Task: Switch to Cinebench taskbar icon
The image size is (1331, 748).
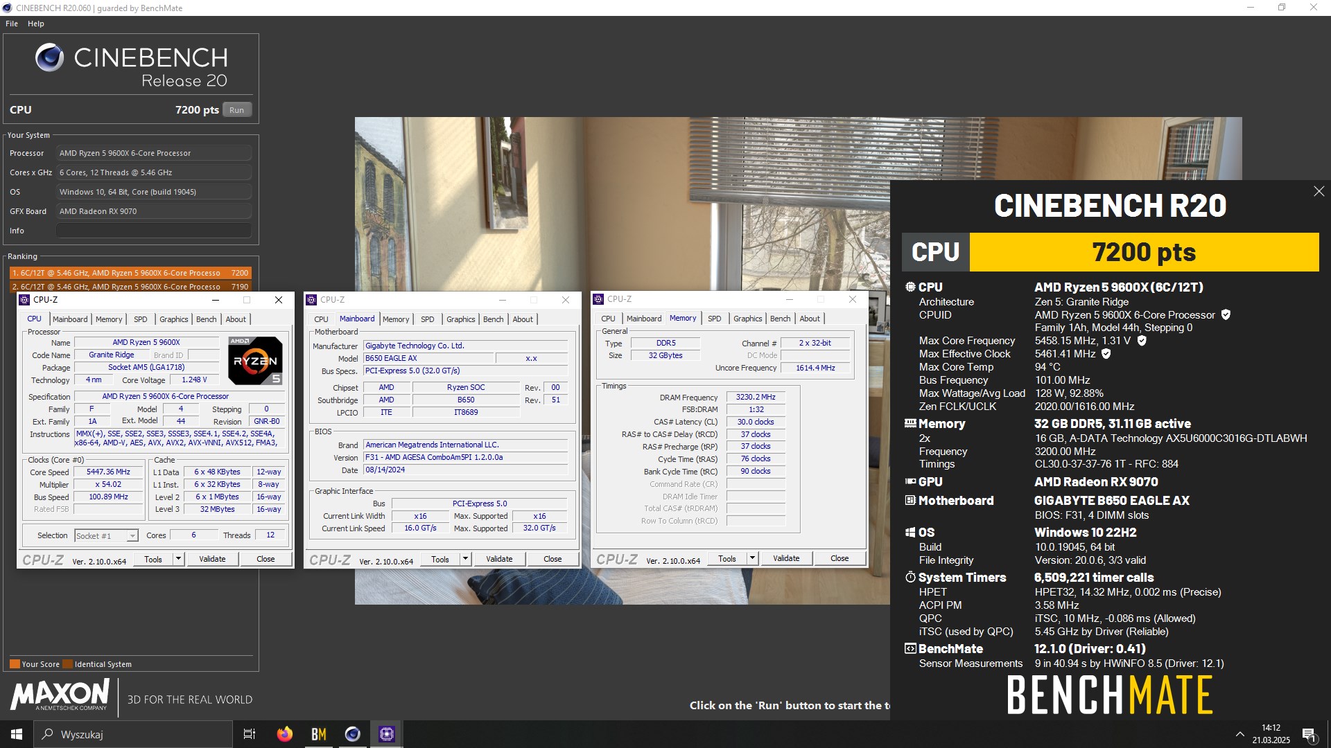Action: click(x=353, y=734)
